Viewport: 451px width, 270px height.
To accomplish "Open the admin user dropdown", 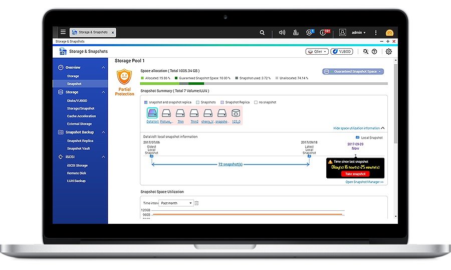I will coord(358,32).
